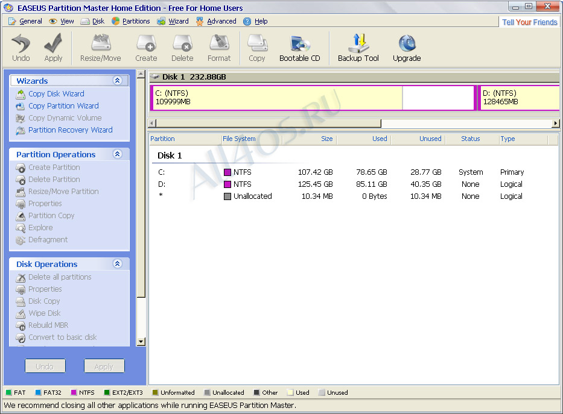Collapse the Wizards panel
This screenshot has width=563, height=414.
[x=118, y=81]
